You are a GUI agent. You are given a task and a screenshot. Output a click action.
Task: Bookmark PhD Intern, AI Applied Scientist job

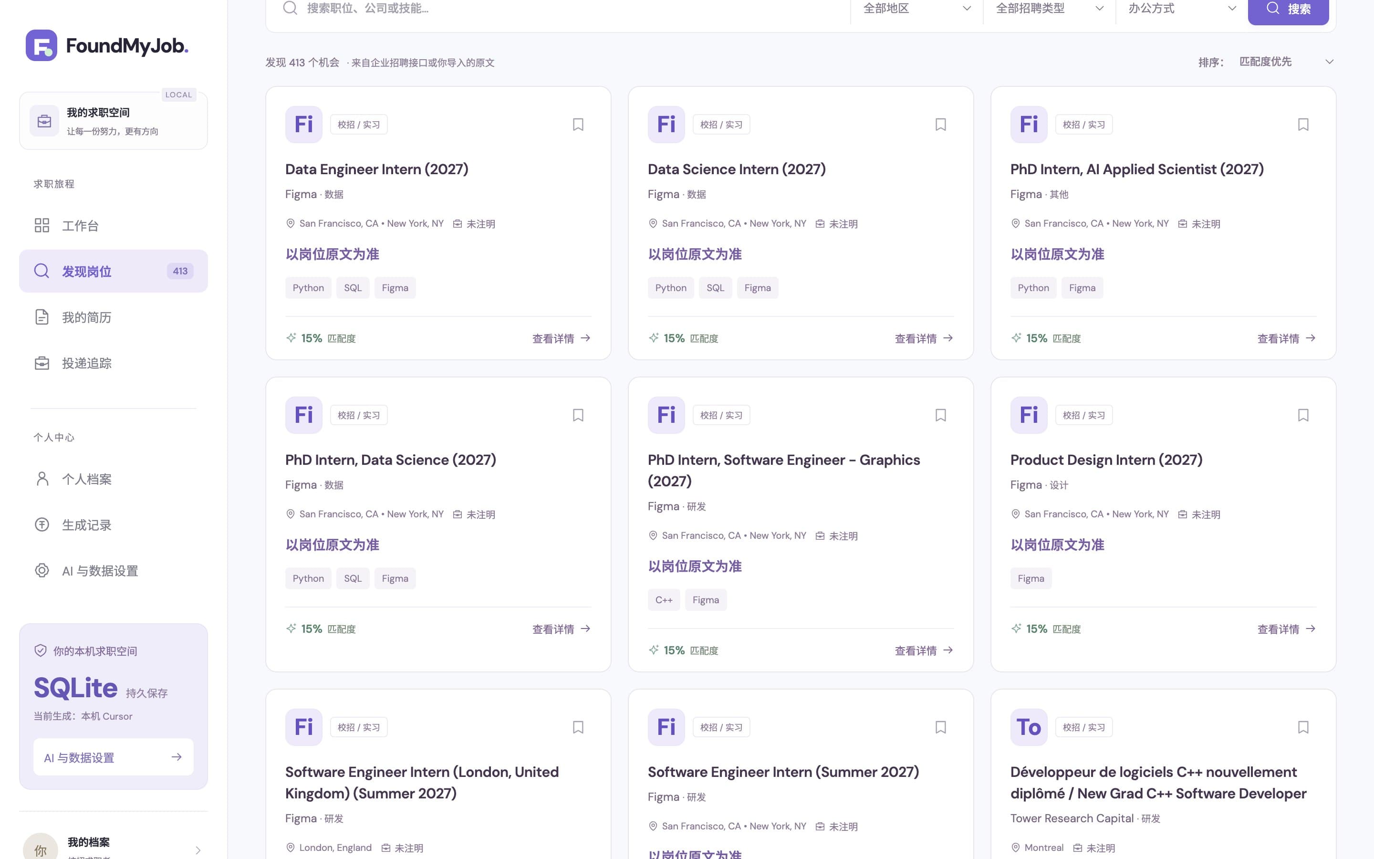pos(1303,125)
